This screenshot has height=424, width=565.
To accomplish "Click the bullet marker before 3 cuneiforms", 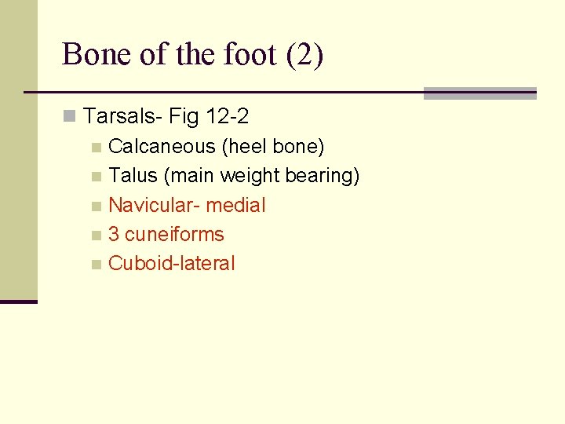I will [96, 236].
